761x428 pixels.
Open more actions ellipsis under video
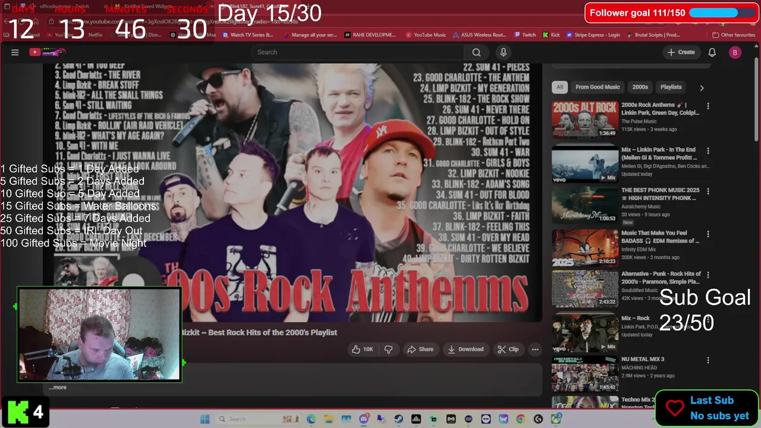535,349
